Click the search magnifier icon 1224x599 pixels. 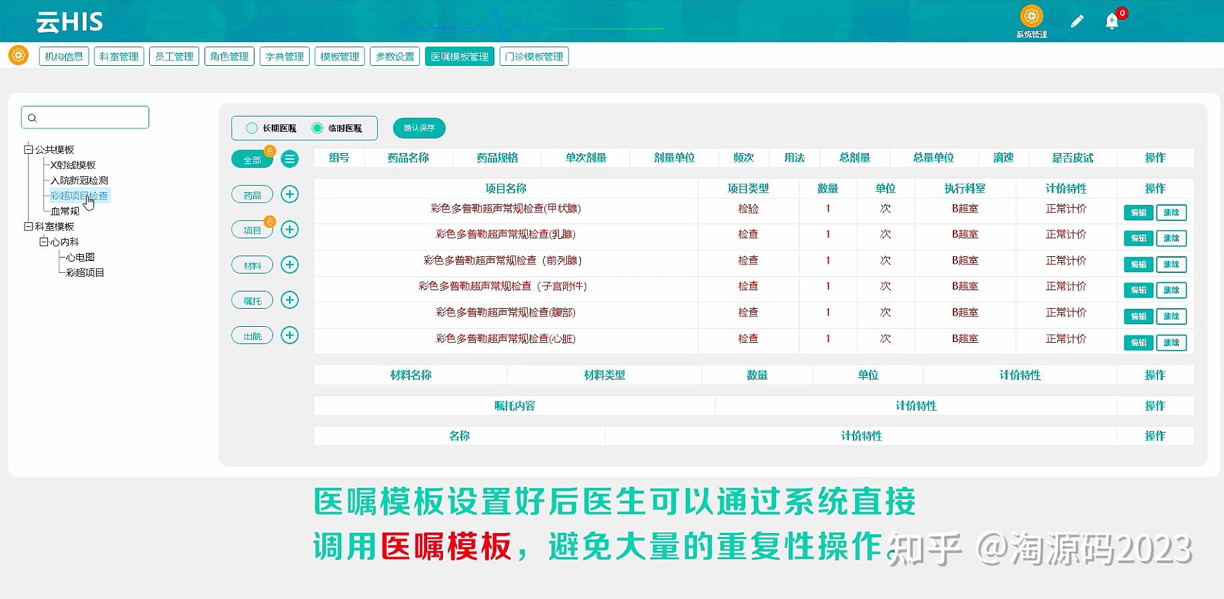[x=32, y=118]
